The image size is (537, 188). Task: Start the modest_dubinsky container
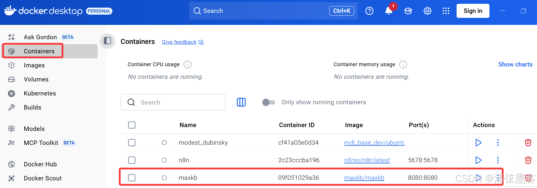(479, 143)
